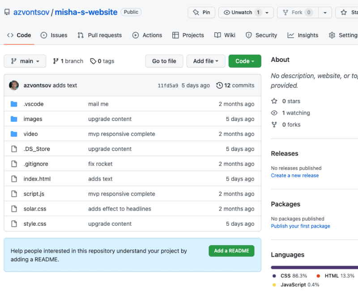Image resolution: width=358 pixels, height=306 pixels.
Task: Open the script.js file
Action: pos(34,194)
